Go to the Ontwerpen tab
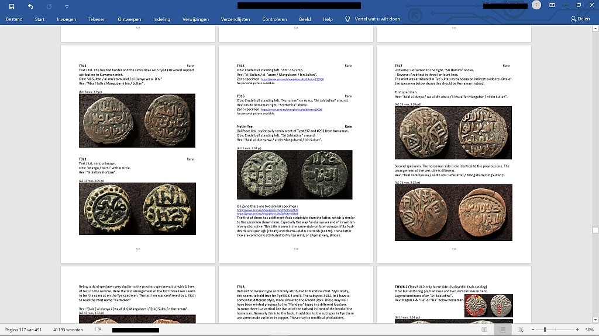 (129, 19)
